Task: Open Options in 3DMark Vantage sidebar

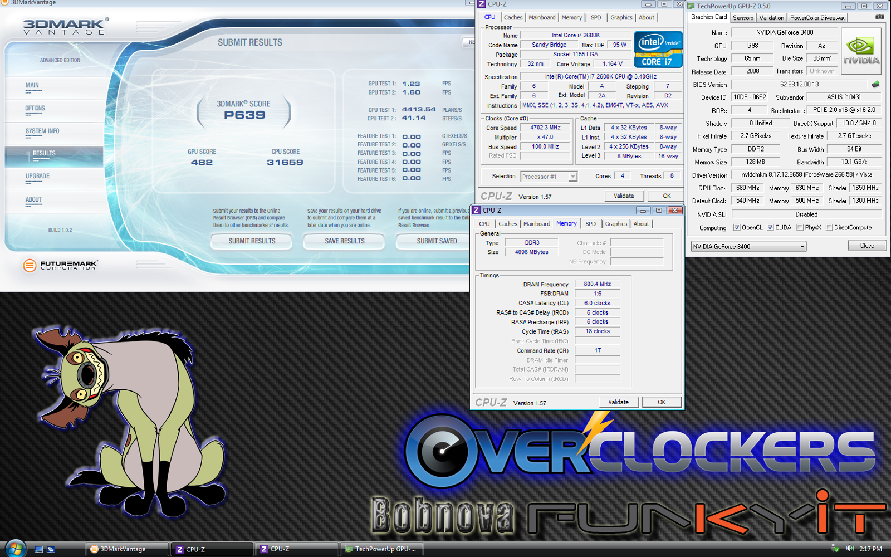Action: click(x=35, y=109)
